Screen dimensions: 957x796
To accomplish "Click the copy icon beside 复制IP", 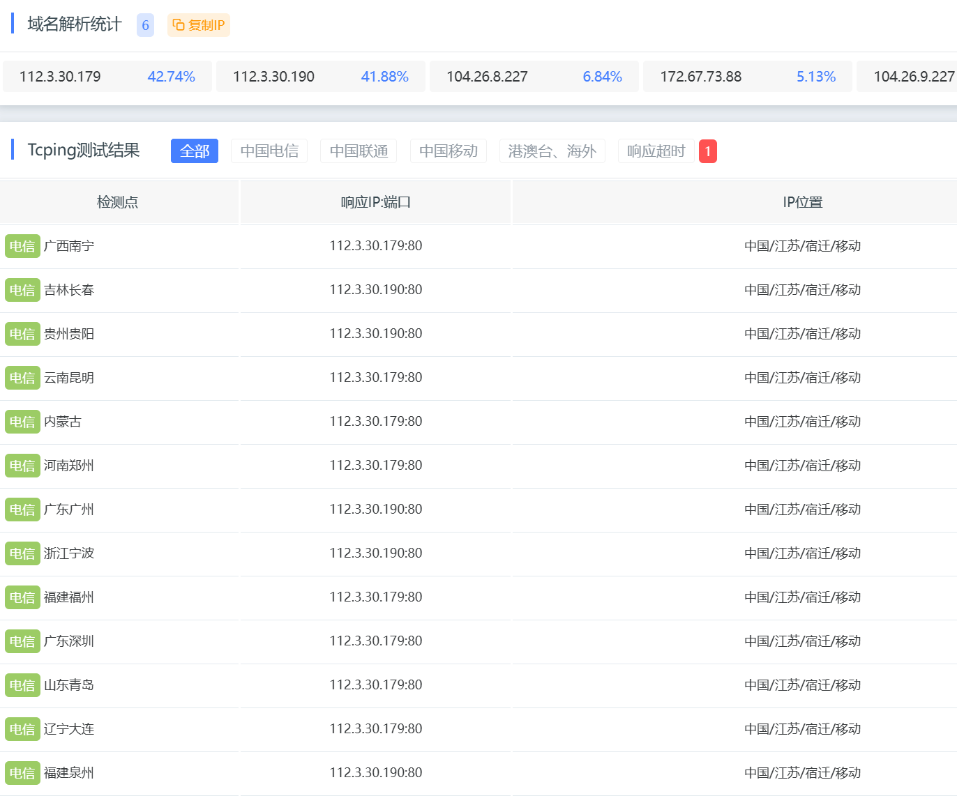I will point(179,25).
